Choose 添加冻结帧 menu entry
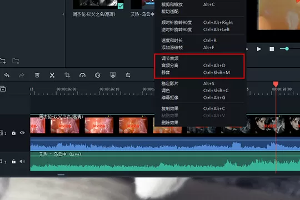 coord(172,47)
